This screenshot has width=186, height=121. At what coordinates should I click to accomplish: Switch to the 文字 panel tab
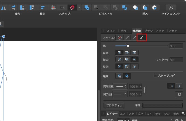point(141,114)
